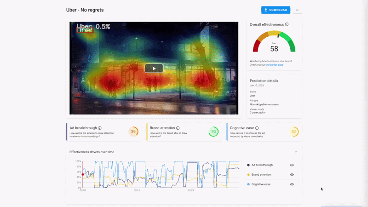Click the 00:14 timeline label
This screenshot has width=368, height=207.
[x=137, y=190]
